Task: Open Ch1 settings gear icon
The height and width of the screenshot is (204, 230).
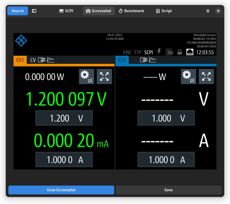Action: pos(87,77)
